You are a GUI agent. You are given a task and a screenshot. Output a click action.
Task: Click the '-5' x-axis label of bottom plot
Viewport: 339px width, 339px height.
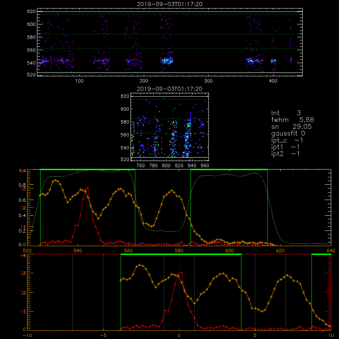pos(103,335)
